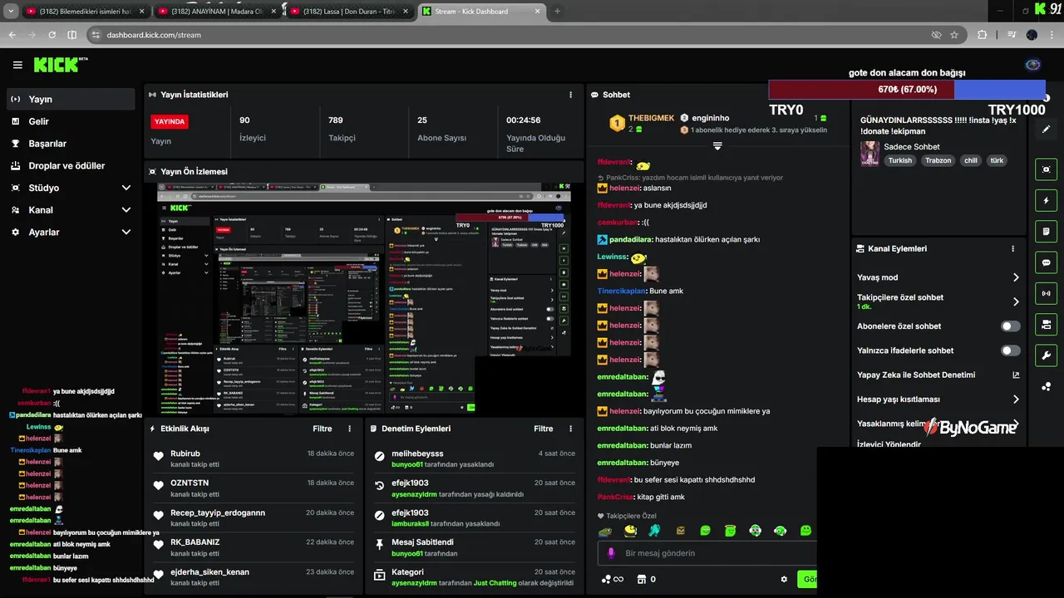Open the hamburger menu next to Kick logo
This screenshot has height=598, width=1064.
tap(17, 65)
